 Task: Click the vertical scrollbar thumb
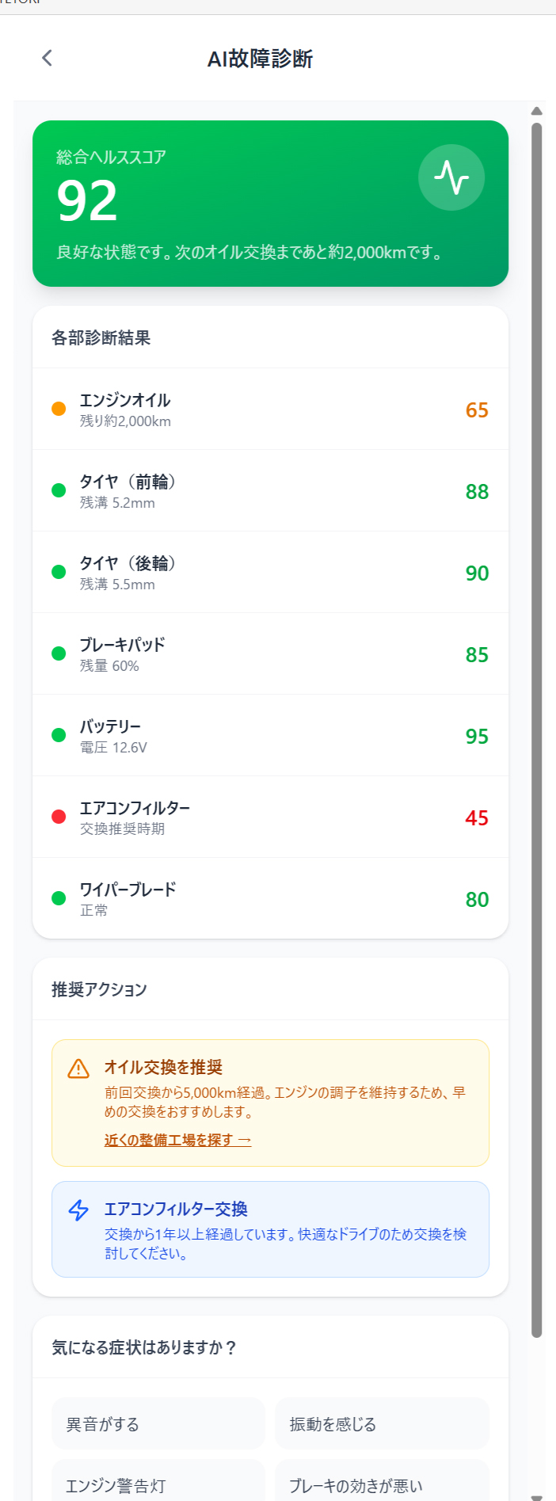(536, 713)
